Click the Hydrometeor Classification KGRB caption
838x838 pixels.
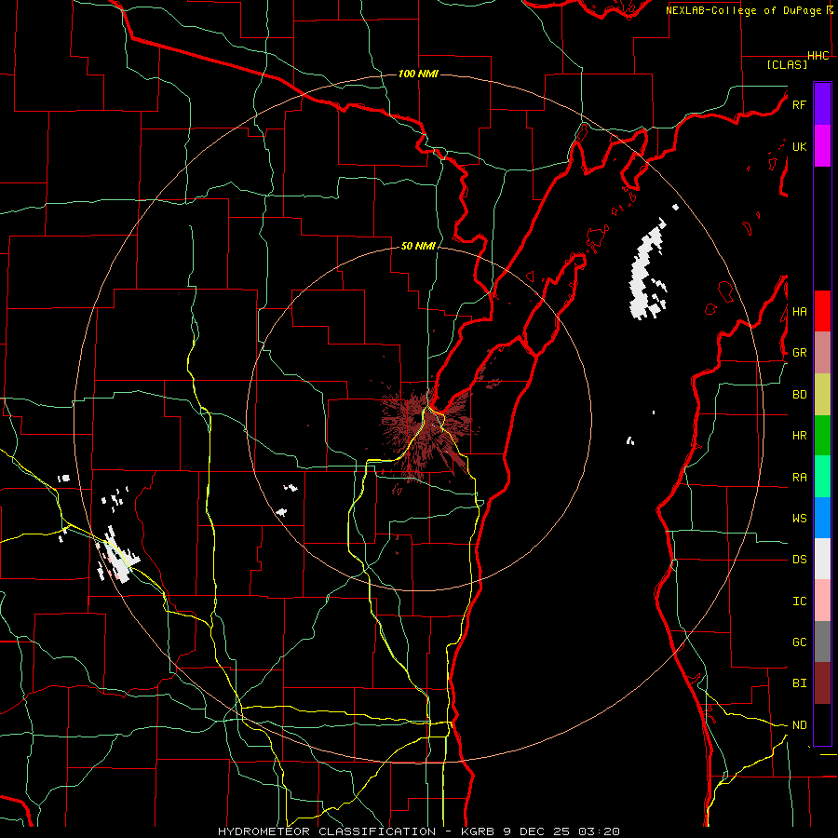click(x=418, y=831)
